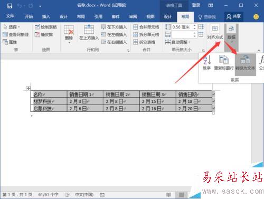Click the distribute rows icon
The width and height of the screenshot is (264, 199).
201,27
